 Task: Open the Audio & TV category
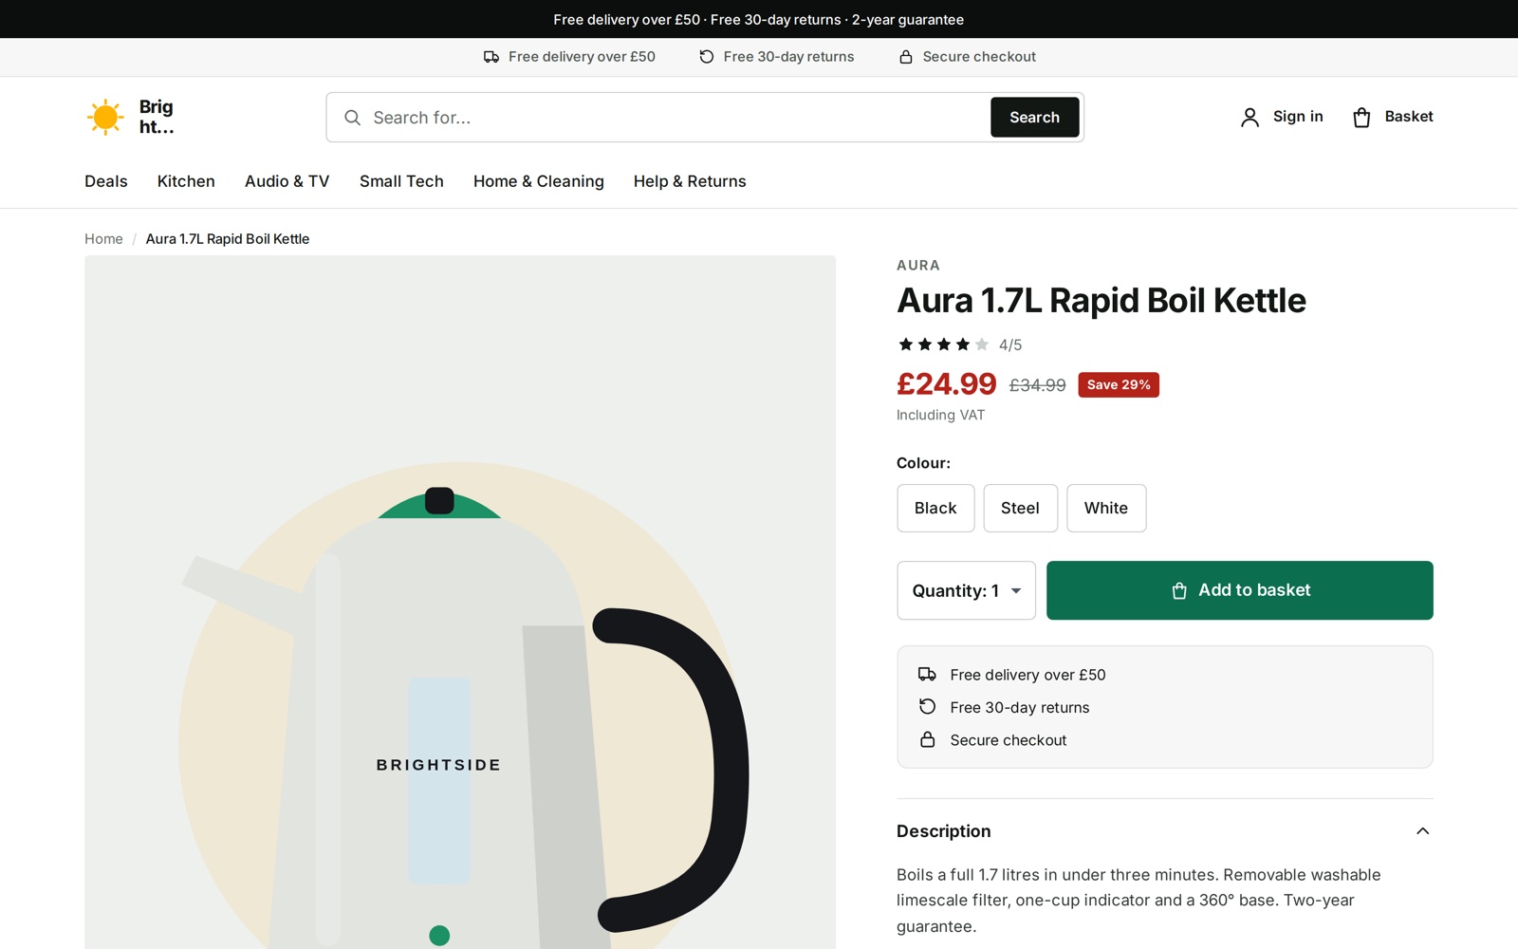coord(287,181)
